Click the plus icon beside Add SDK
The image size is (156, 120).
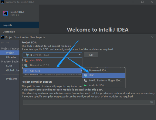pyautogui.click(x=26, y=71)
